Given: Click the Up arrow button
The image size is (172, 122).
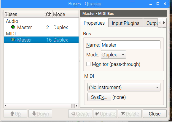Looking at the screenshot, I should 15,114.
